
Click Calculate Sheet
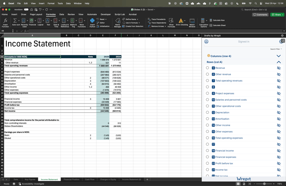pyautogui.click(x=218, y=25)
